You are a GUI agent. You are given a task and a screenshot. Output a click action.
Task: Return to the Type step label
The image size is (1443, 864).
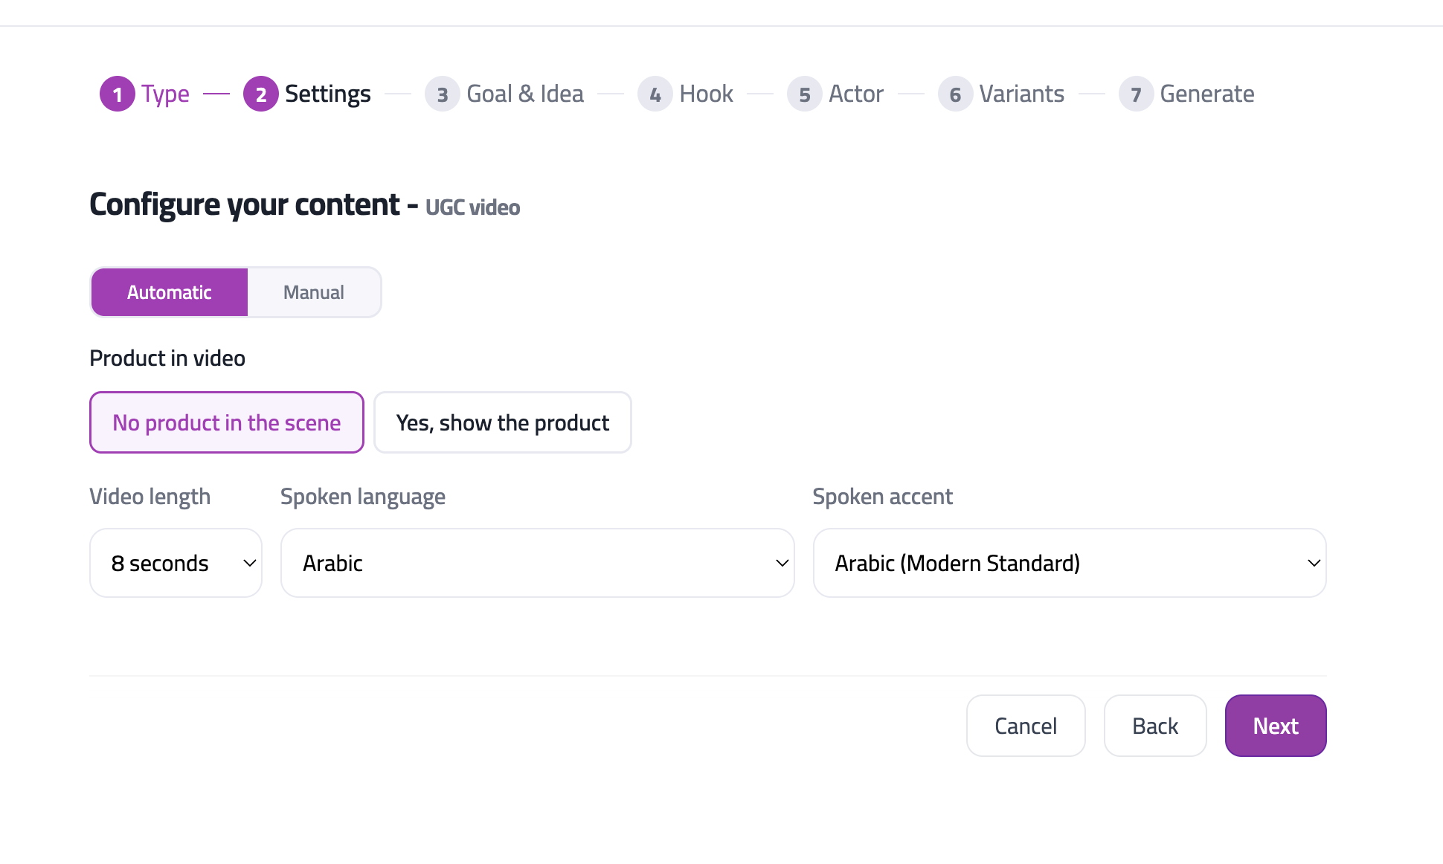tap(164, 94)
